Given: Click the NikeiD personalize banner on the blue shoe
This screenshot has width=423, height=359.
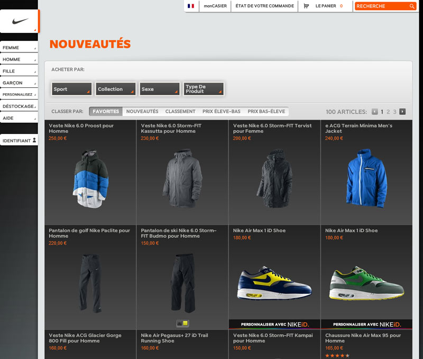Looking at the screenshot, I should point(274,324).
